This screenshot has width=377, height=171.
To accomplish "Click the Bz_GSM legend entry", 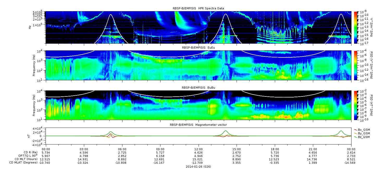I will click(x=363, y=137).
